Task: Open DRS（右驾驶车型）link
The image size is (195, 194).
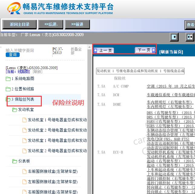Action: [171, 113]
